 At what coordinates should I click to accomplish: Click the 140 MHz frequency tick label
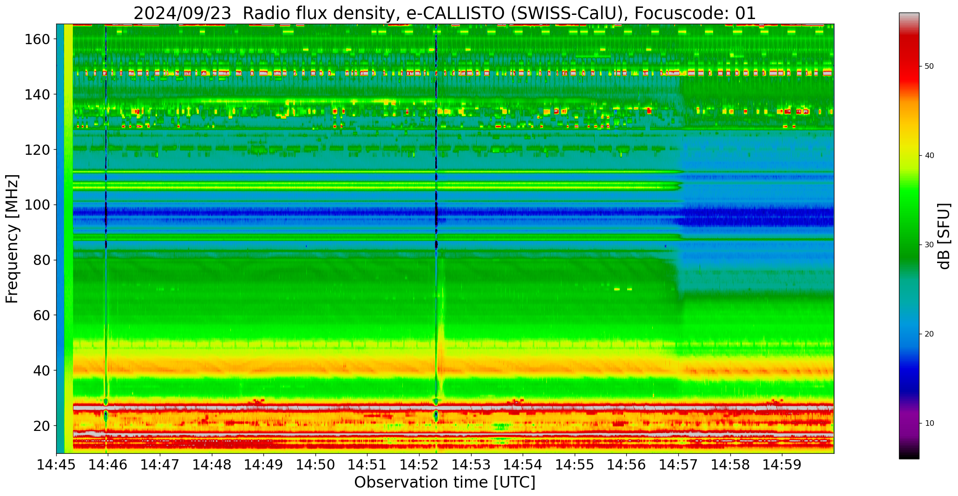(37, 95)
